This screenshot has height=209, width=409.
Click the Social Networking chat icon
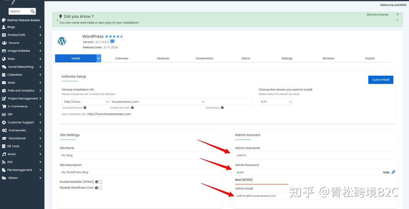[4, 67]
